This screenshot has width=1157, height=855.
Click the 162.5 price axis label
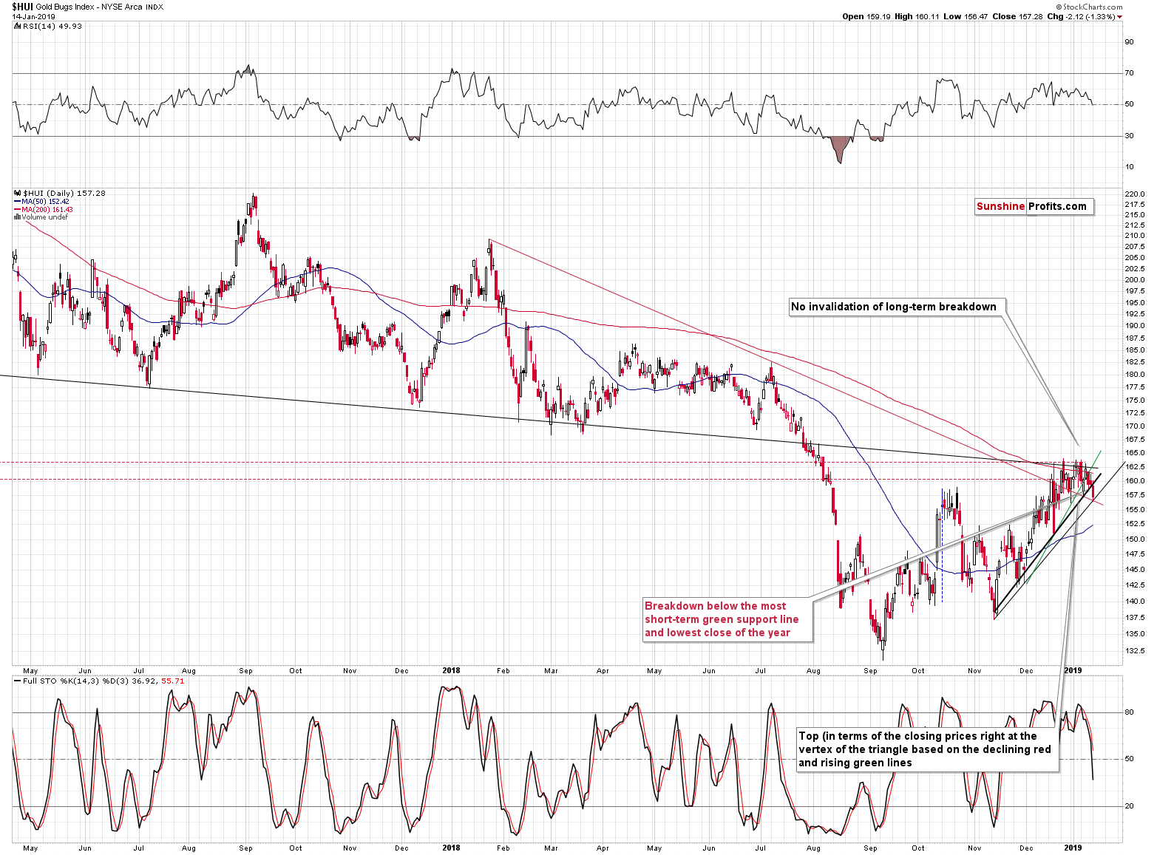click(1134, 467)
